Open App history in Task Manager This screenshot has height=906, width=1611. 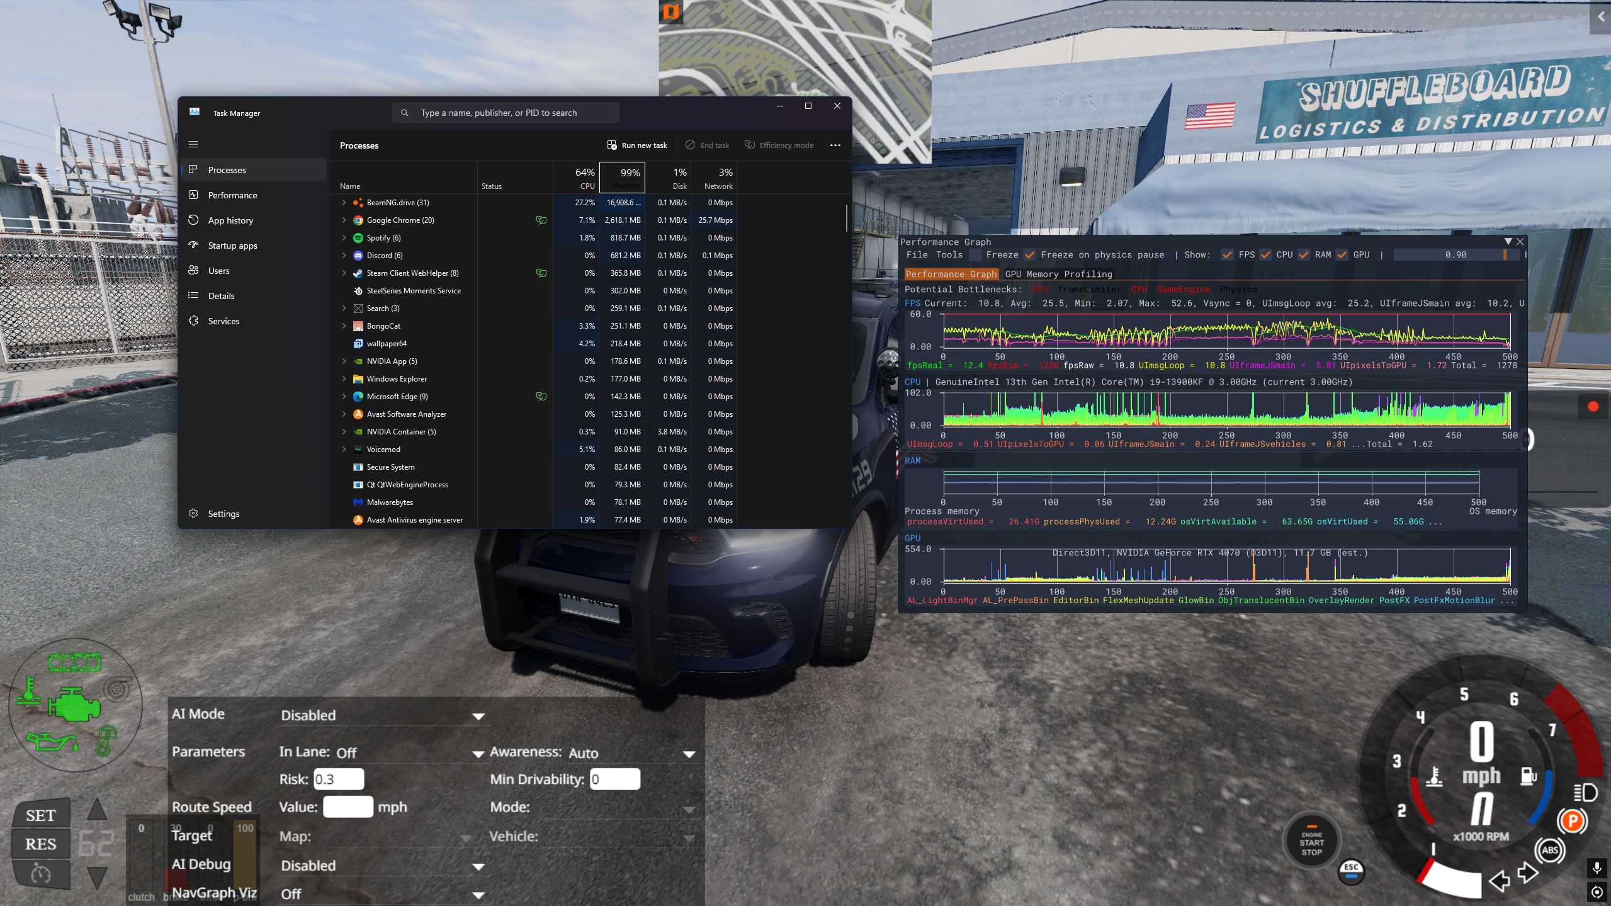[254, 220]
